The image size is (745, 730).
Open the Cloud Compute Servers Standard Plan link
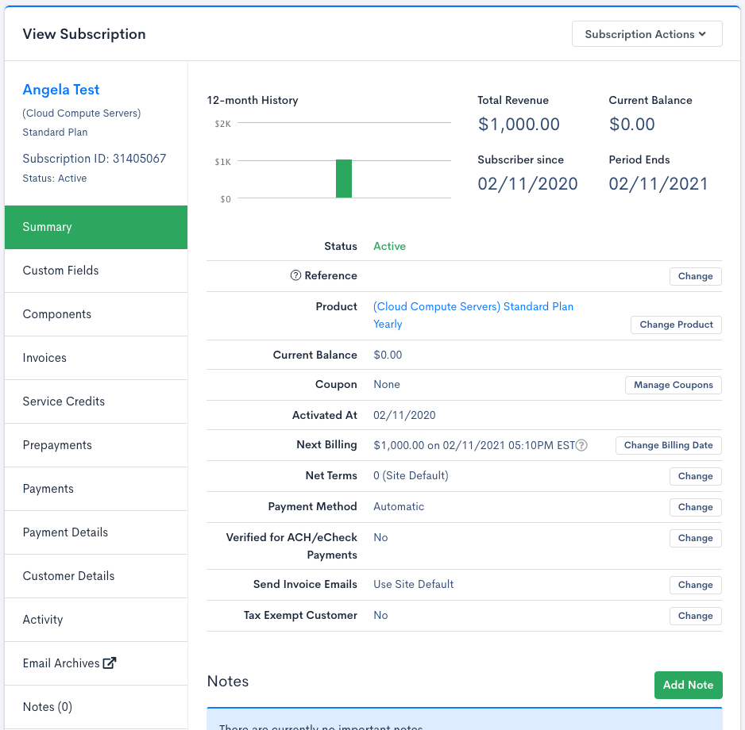pyautogui.click(x=473, y=307)
